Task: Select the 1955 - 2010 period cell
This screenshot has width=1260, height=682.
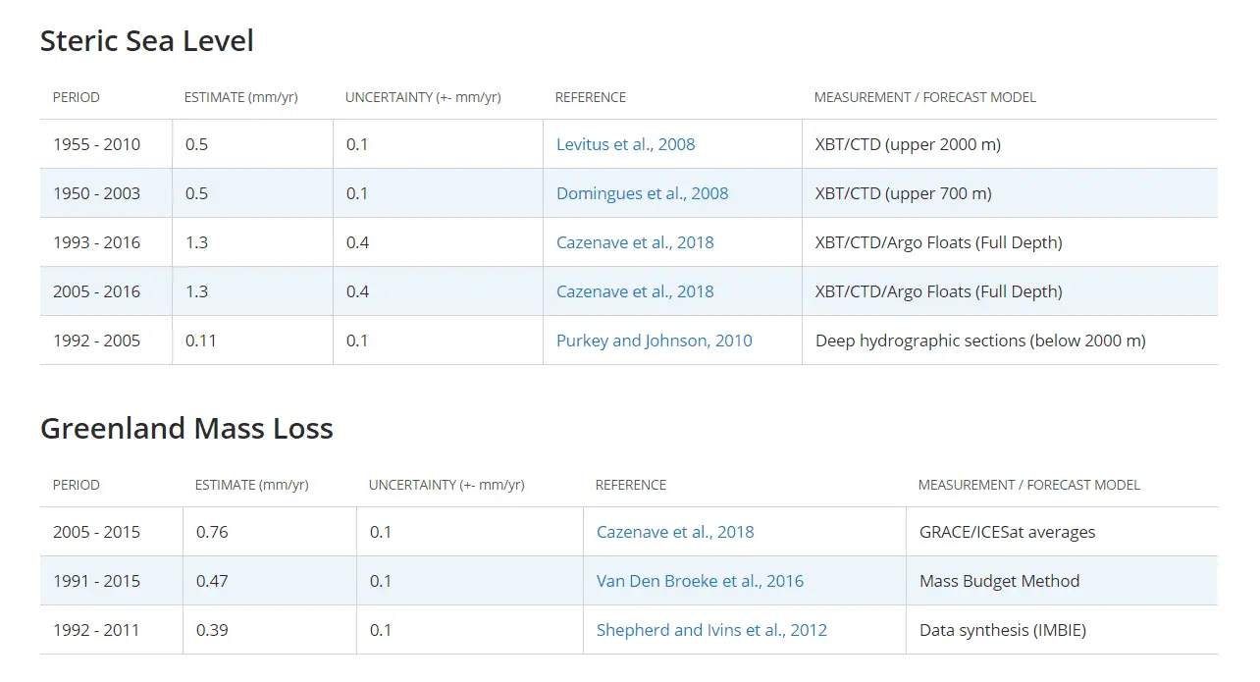Action: (96, 144)
